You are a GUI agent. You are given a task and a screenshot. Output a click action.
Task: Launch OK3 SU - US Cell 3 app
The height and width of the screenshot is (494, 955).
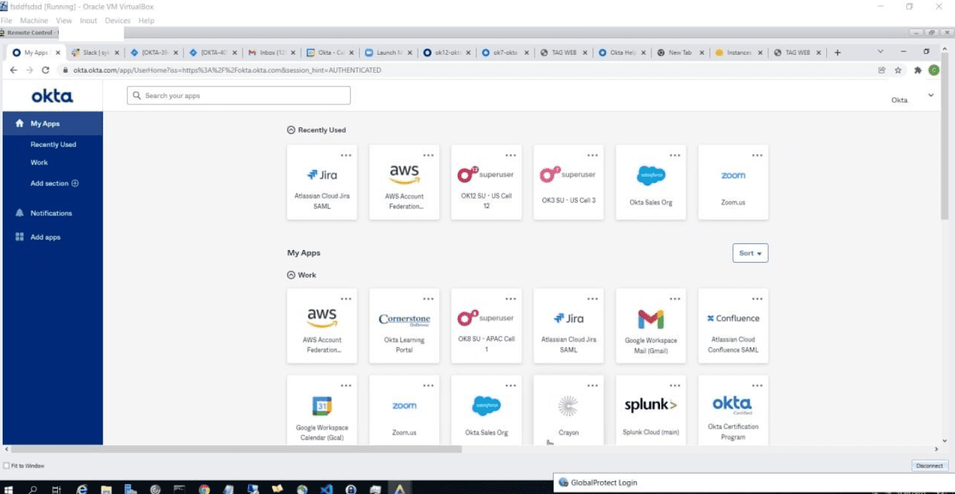(569, 182)
